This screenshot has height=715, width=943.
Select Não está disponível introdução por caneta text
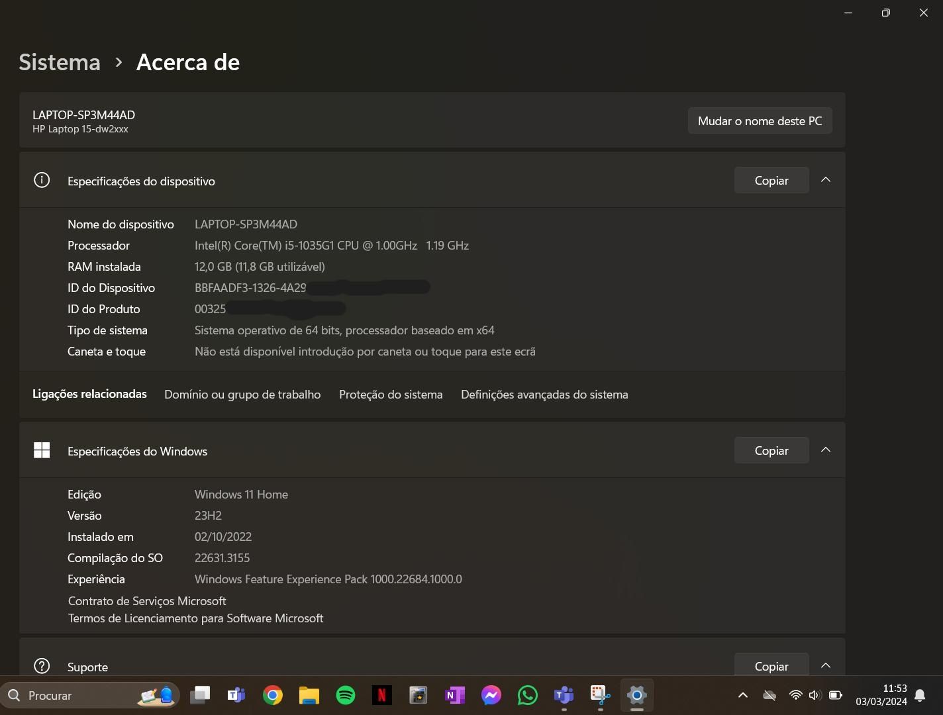coord(365,352)
